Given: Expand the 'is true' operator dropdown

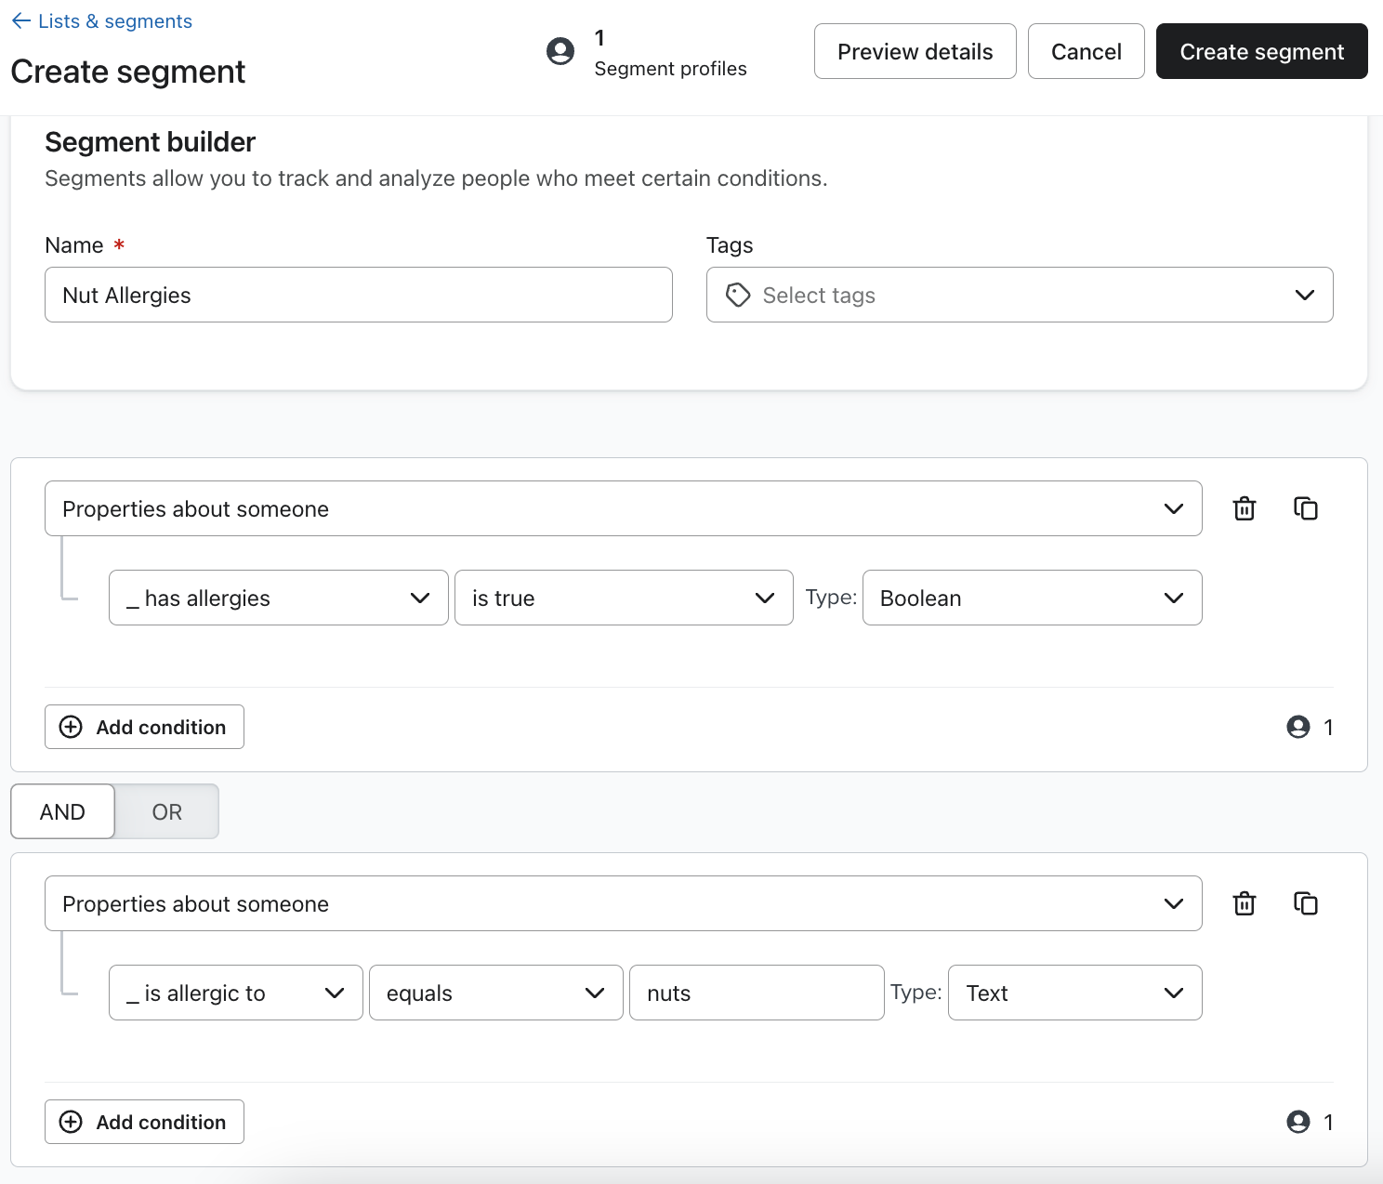Looking at the screenshot, I should click(623, 598).
